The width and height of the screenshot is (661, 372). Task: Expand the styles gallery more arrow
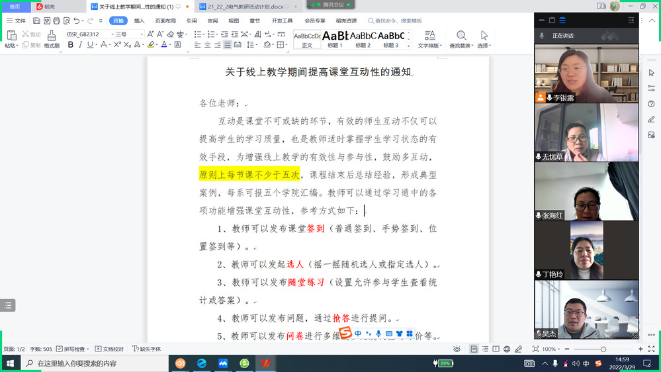(x=410, y=44)
